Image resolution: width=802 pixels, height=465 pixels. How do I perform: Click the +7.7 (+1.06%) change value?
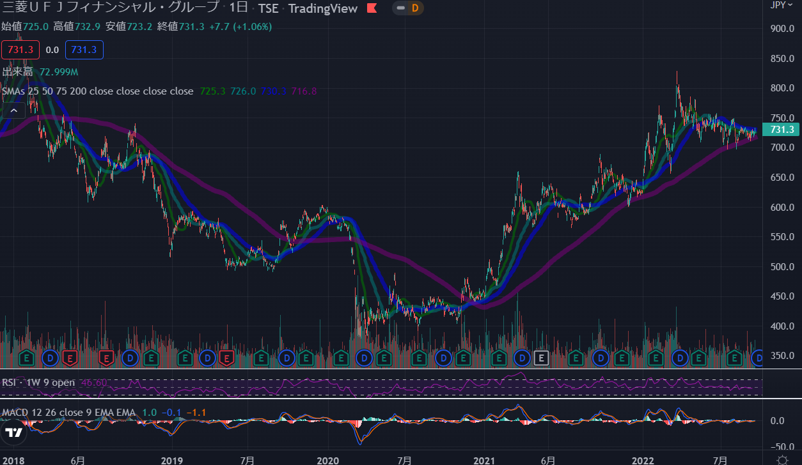coord(240,26)
